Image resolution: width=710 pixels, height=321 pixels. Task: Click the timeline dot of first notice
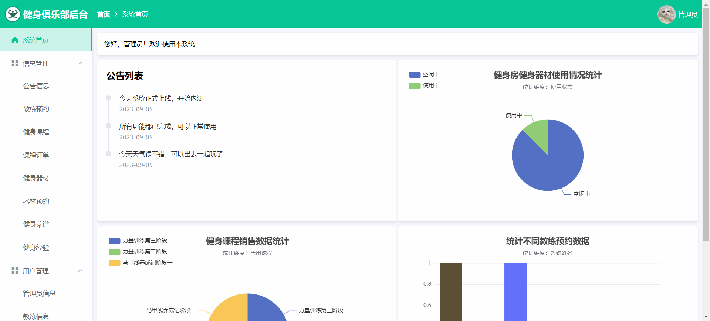point(109,98)
